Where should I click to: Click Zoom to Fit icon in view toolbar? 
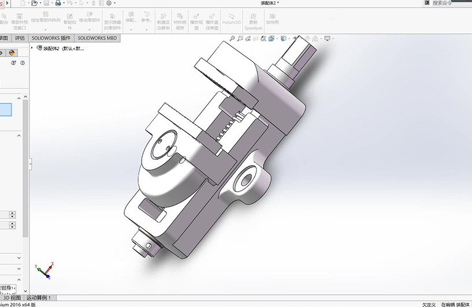[x=232, y=39]
